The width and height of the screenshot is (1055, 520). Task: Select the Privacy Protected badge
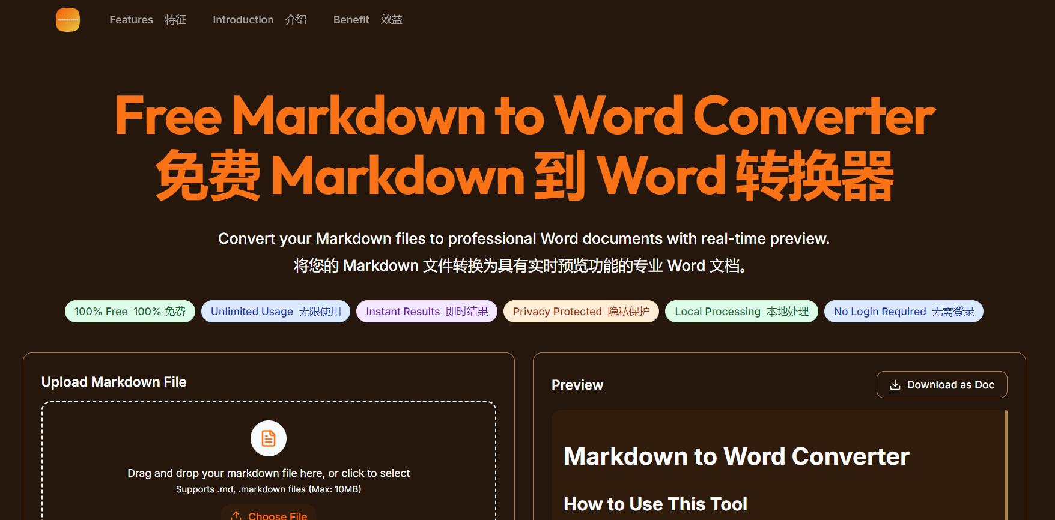click(581, 312)
